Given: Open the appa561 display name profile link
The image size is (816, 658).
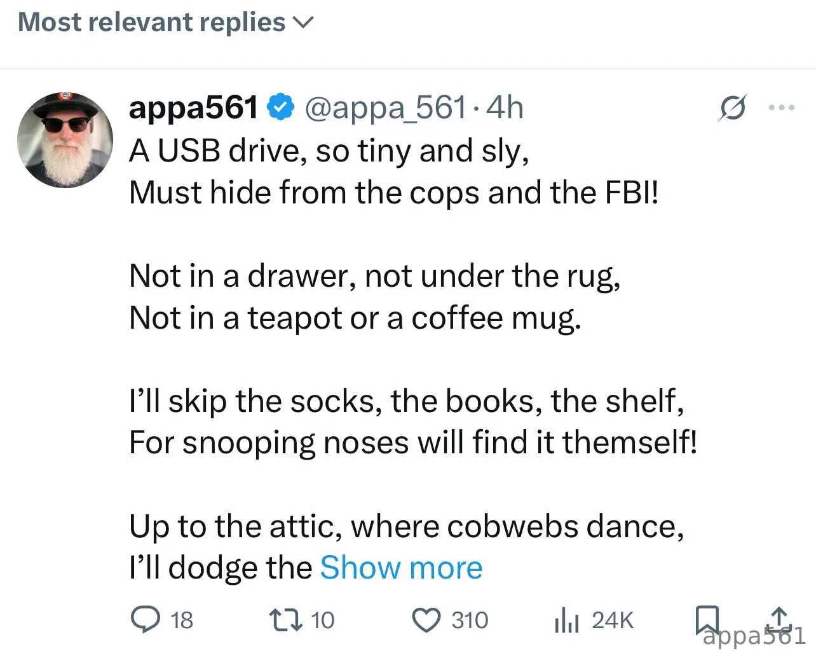Looking at the screenshot, I should click(194, 107).
